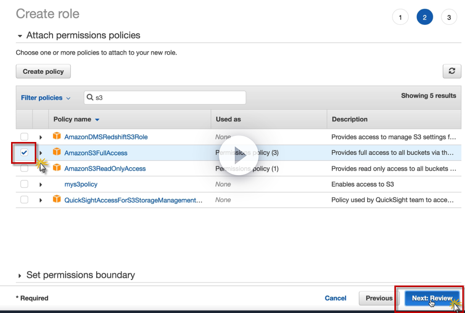Open the AmazonS3ReadOnlyAccess policy link

105,168
